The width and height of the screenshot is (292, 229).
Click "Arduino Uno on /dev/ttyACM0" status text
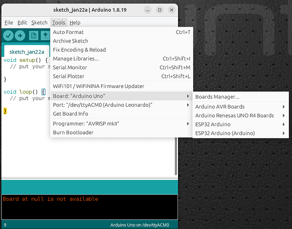click(140, 225)
